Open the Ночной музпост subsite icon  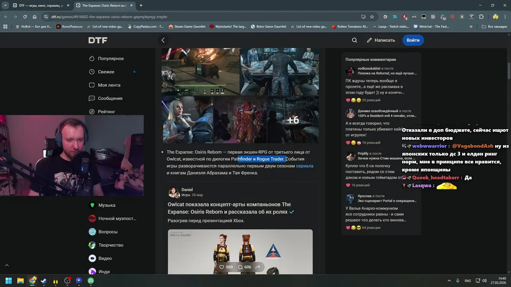(x=92, y=218)
